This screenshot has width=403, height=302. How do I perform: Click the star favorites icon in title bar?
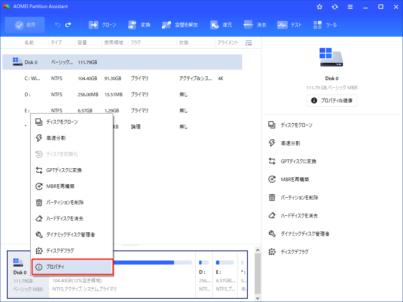click(320, 7)
